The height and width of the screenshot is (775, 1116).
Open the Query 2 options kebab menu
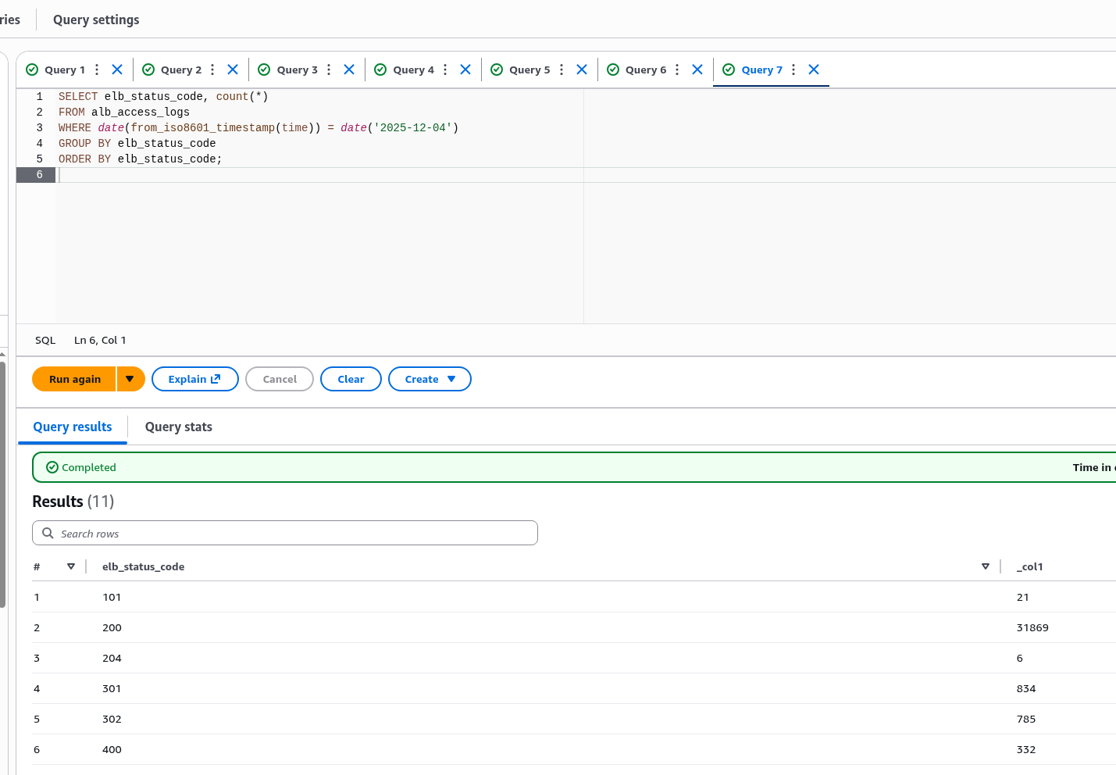pyautogui.click(x=212, y=70)
